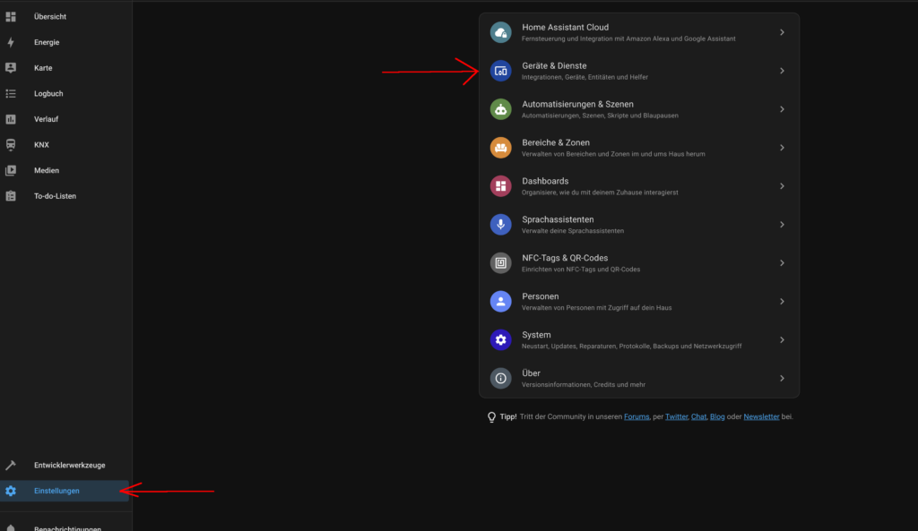Open Geräte & Dienste via chevron arrow
The width and height of the screenshot is (918, 531).
(x=782, y=71)
